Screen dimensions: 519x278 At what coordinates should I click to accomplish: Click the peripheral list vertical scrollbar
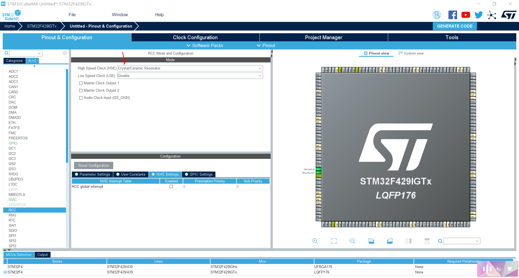[x=67, y=116]
